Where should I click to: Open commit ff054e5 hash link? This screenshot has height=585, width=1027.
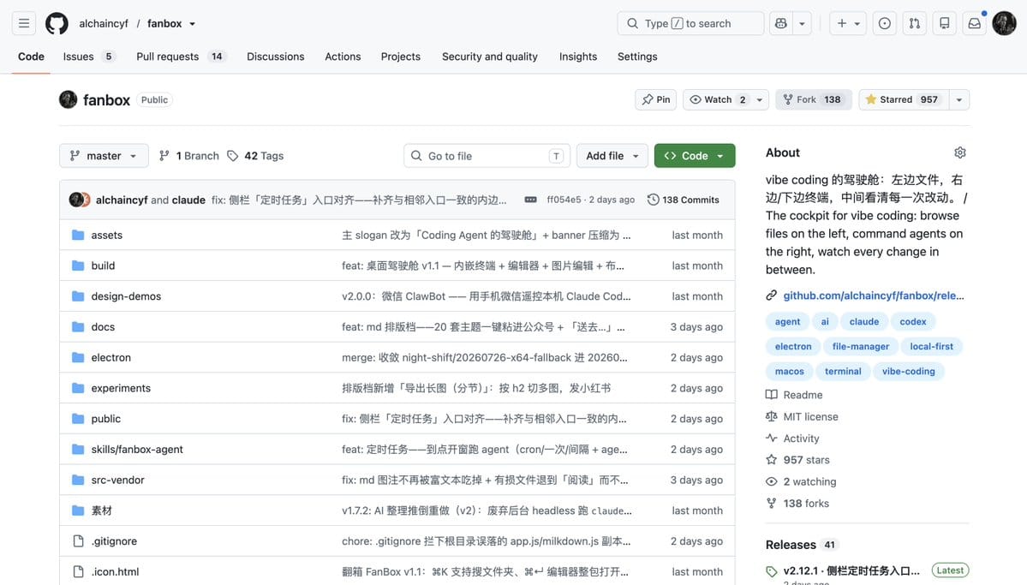tap(564, 200)
